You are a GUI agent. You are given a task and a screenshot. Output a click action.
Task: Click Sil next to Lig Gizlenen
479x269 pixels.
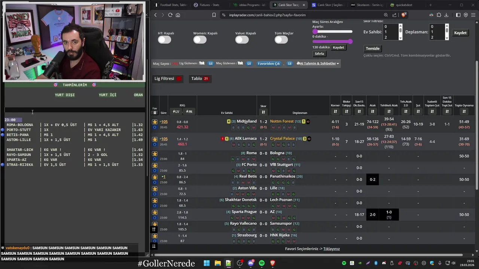[210, 64]
